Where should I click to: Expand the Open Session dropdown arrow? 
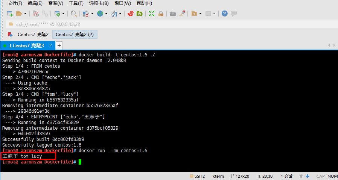[x=26, y=14]
